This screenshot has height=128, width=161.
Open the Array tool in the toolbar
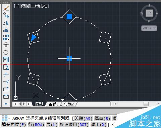click(x=6, y=37)
